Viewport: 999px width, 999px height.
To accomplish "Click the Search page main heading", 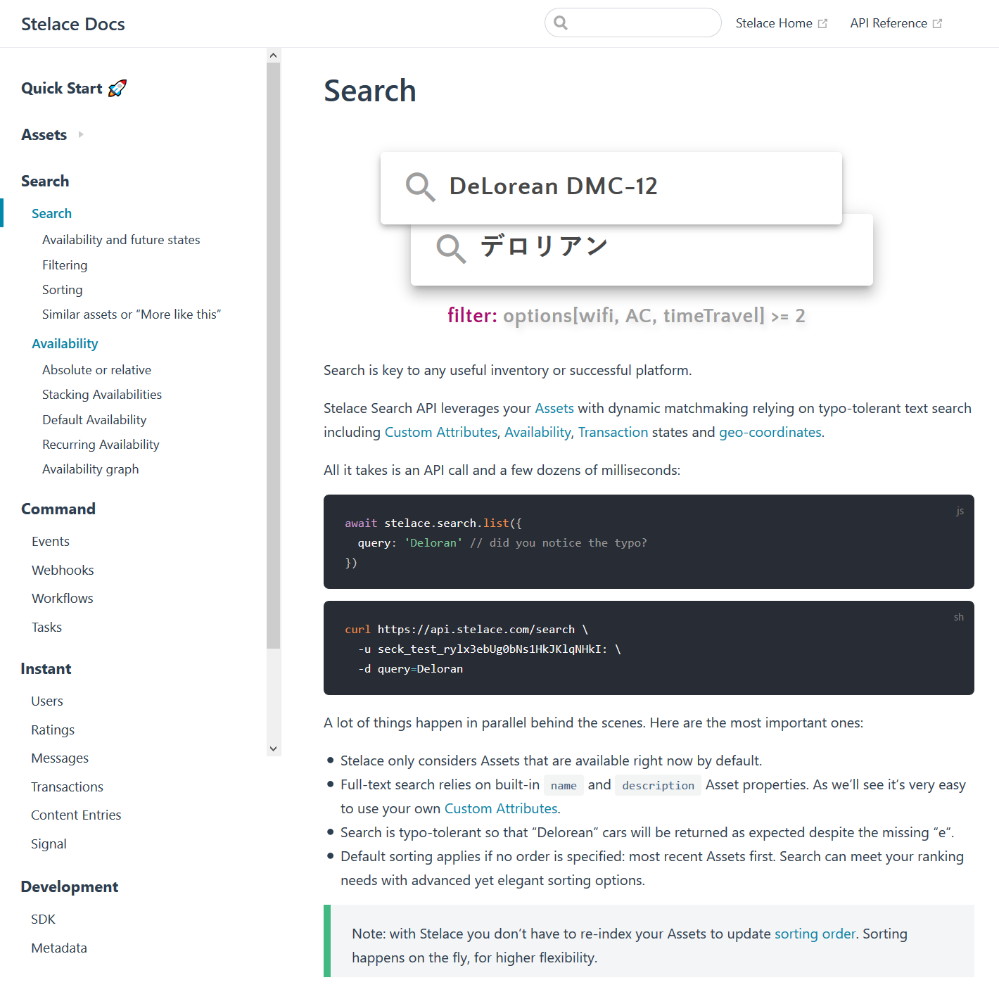I will (x=370, y=91).
